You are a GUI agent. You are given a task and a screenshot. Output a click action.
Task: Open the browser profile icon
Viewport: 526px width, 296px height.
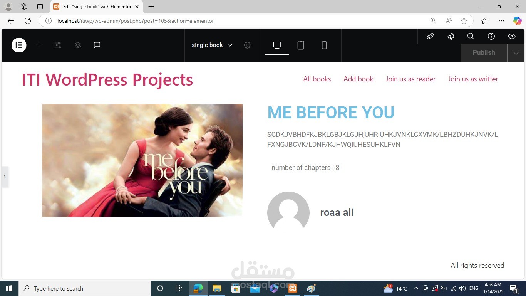click(x=8, y=7)
